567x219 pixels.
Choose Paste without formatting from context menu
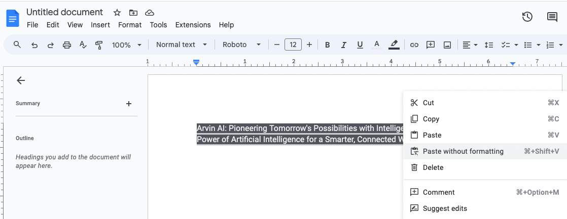[x=463, y=151]
